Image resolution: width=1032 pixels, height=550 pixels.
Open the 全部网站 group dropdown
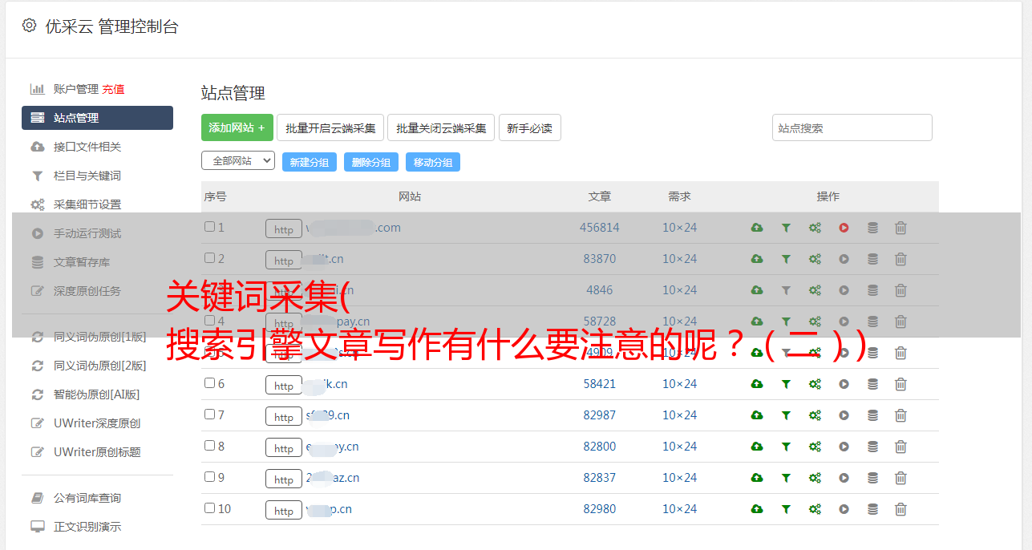coord(238,160)
